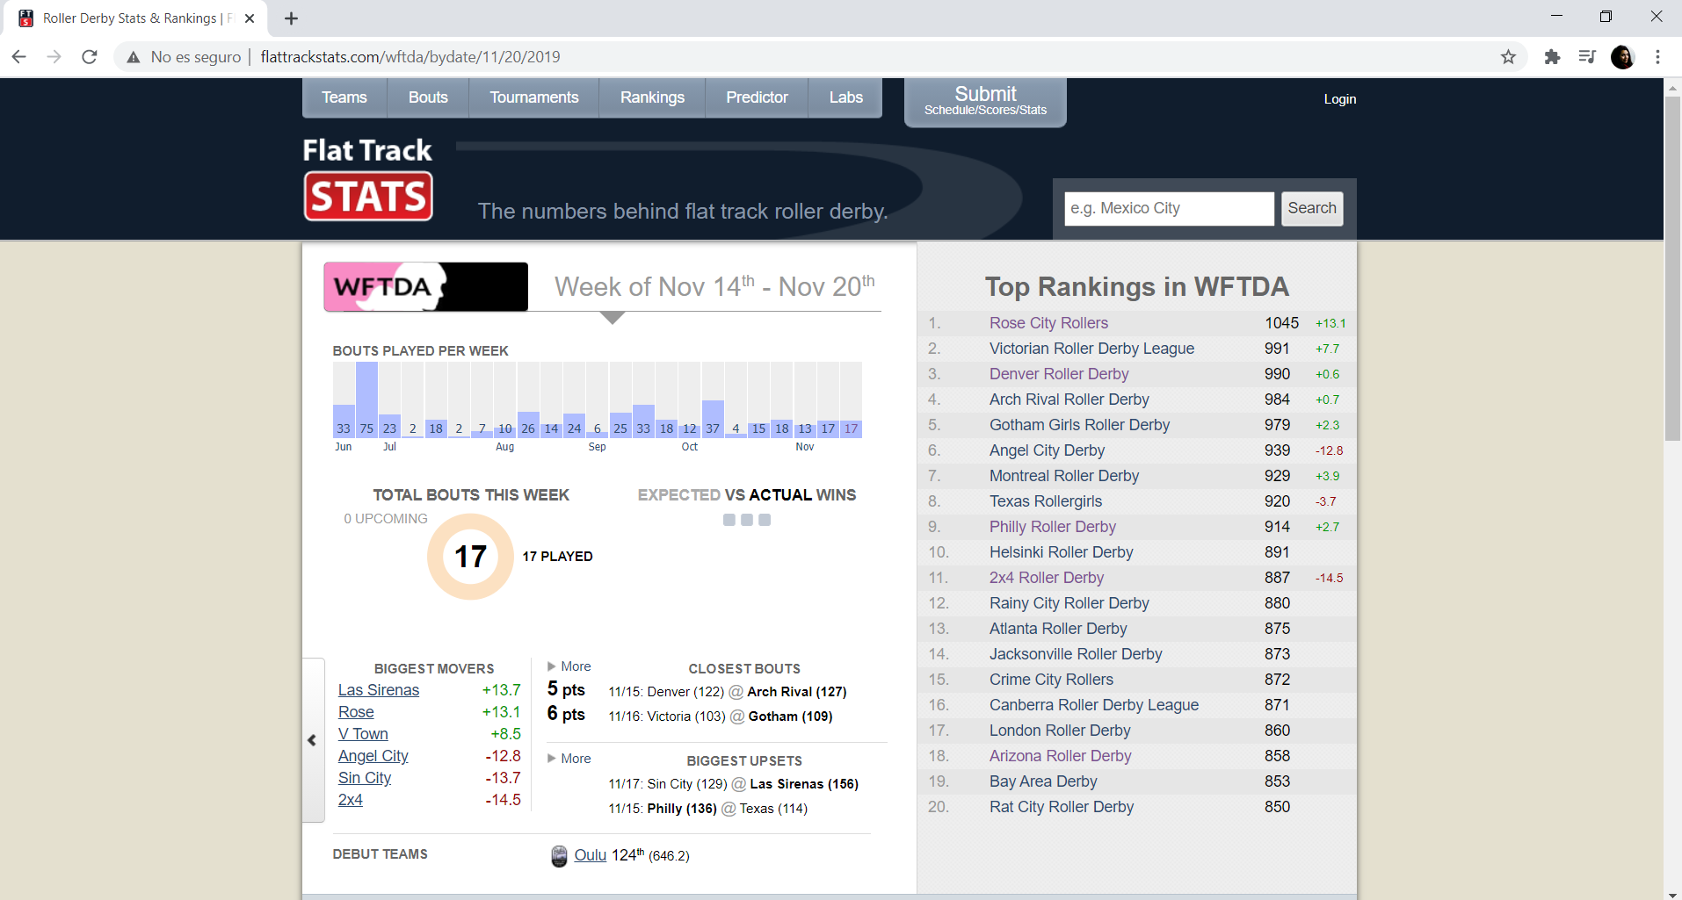Click the browser forward arrow
This screenshot has height=900, width=1682.
point(54,57)
